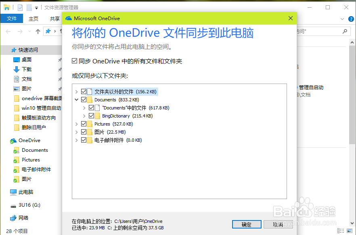The height and width of the screenshot is (235, 356).
Task: Toggle the 电子邮件附件 (0.0 KB) checkbox
Action: tap(84, 140)
